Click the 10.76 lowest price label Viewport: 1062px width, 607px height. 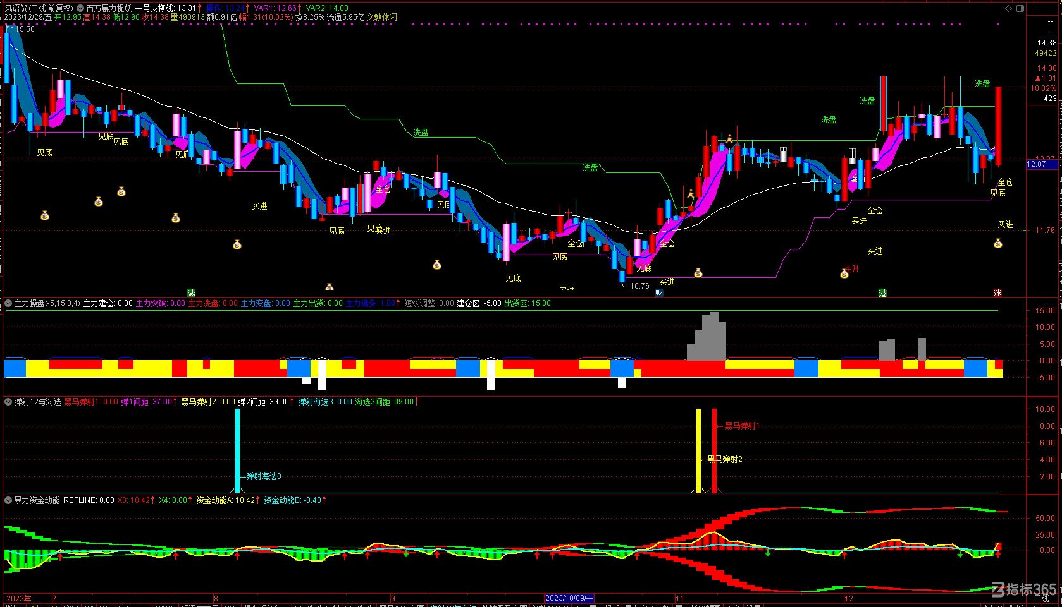point(639,286)
